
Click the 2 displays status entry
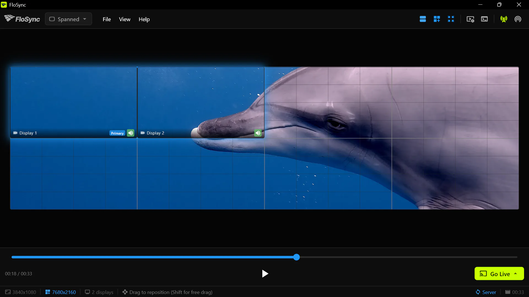tap(99, 292)
